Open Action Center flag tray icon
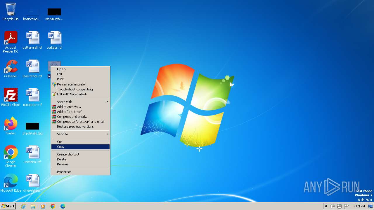 pyautogui.click(x=346, y=206)
